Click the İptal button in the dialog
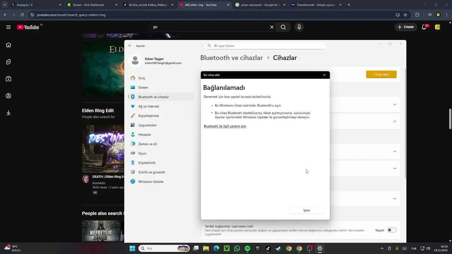Image resolution: width=452 pixels, height=254 pixels. [307, 210]
